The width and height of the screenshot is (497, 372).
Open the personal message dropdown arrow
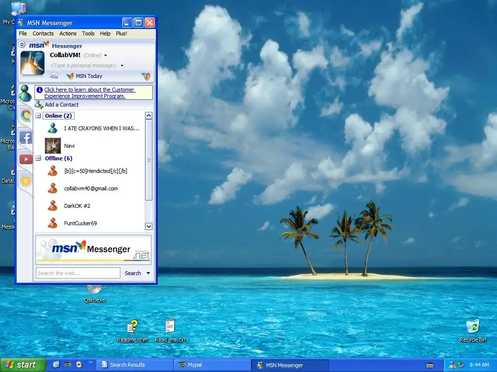tap(122, 66)
